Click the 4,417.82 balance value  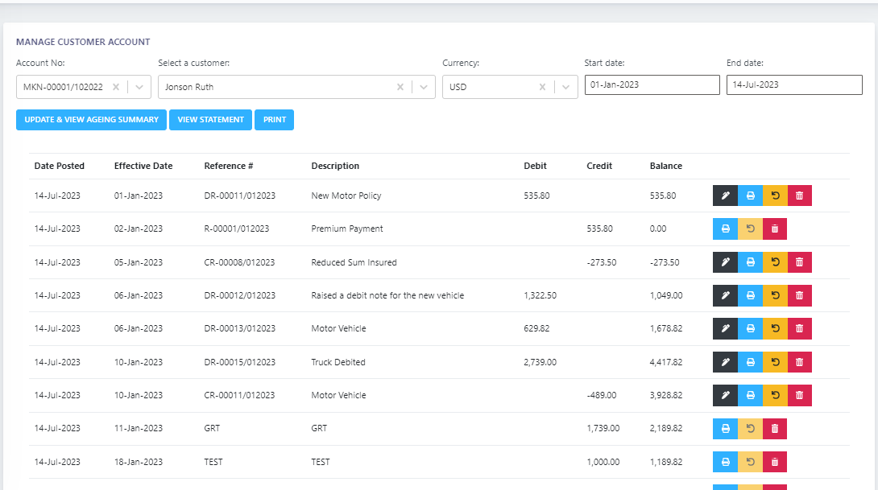(x=666, y=362)
